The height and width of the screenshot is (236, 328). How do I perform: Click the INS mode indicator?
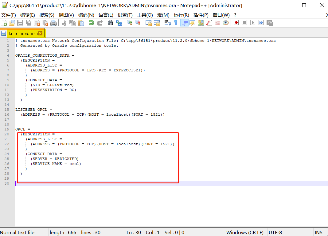(x=318, y=232)
